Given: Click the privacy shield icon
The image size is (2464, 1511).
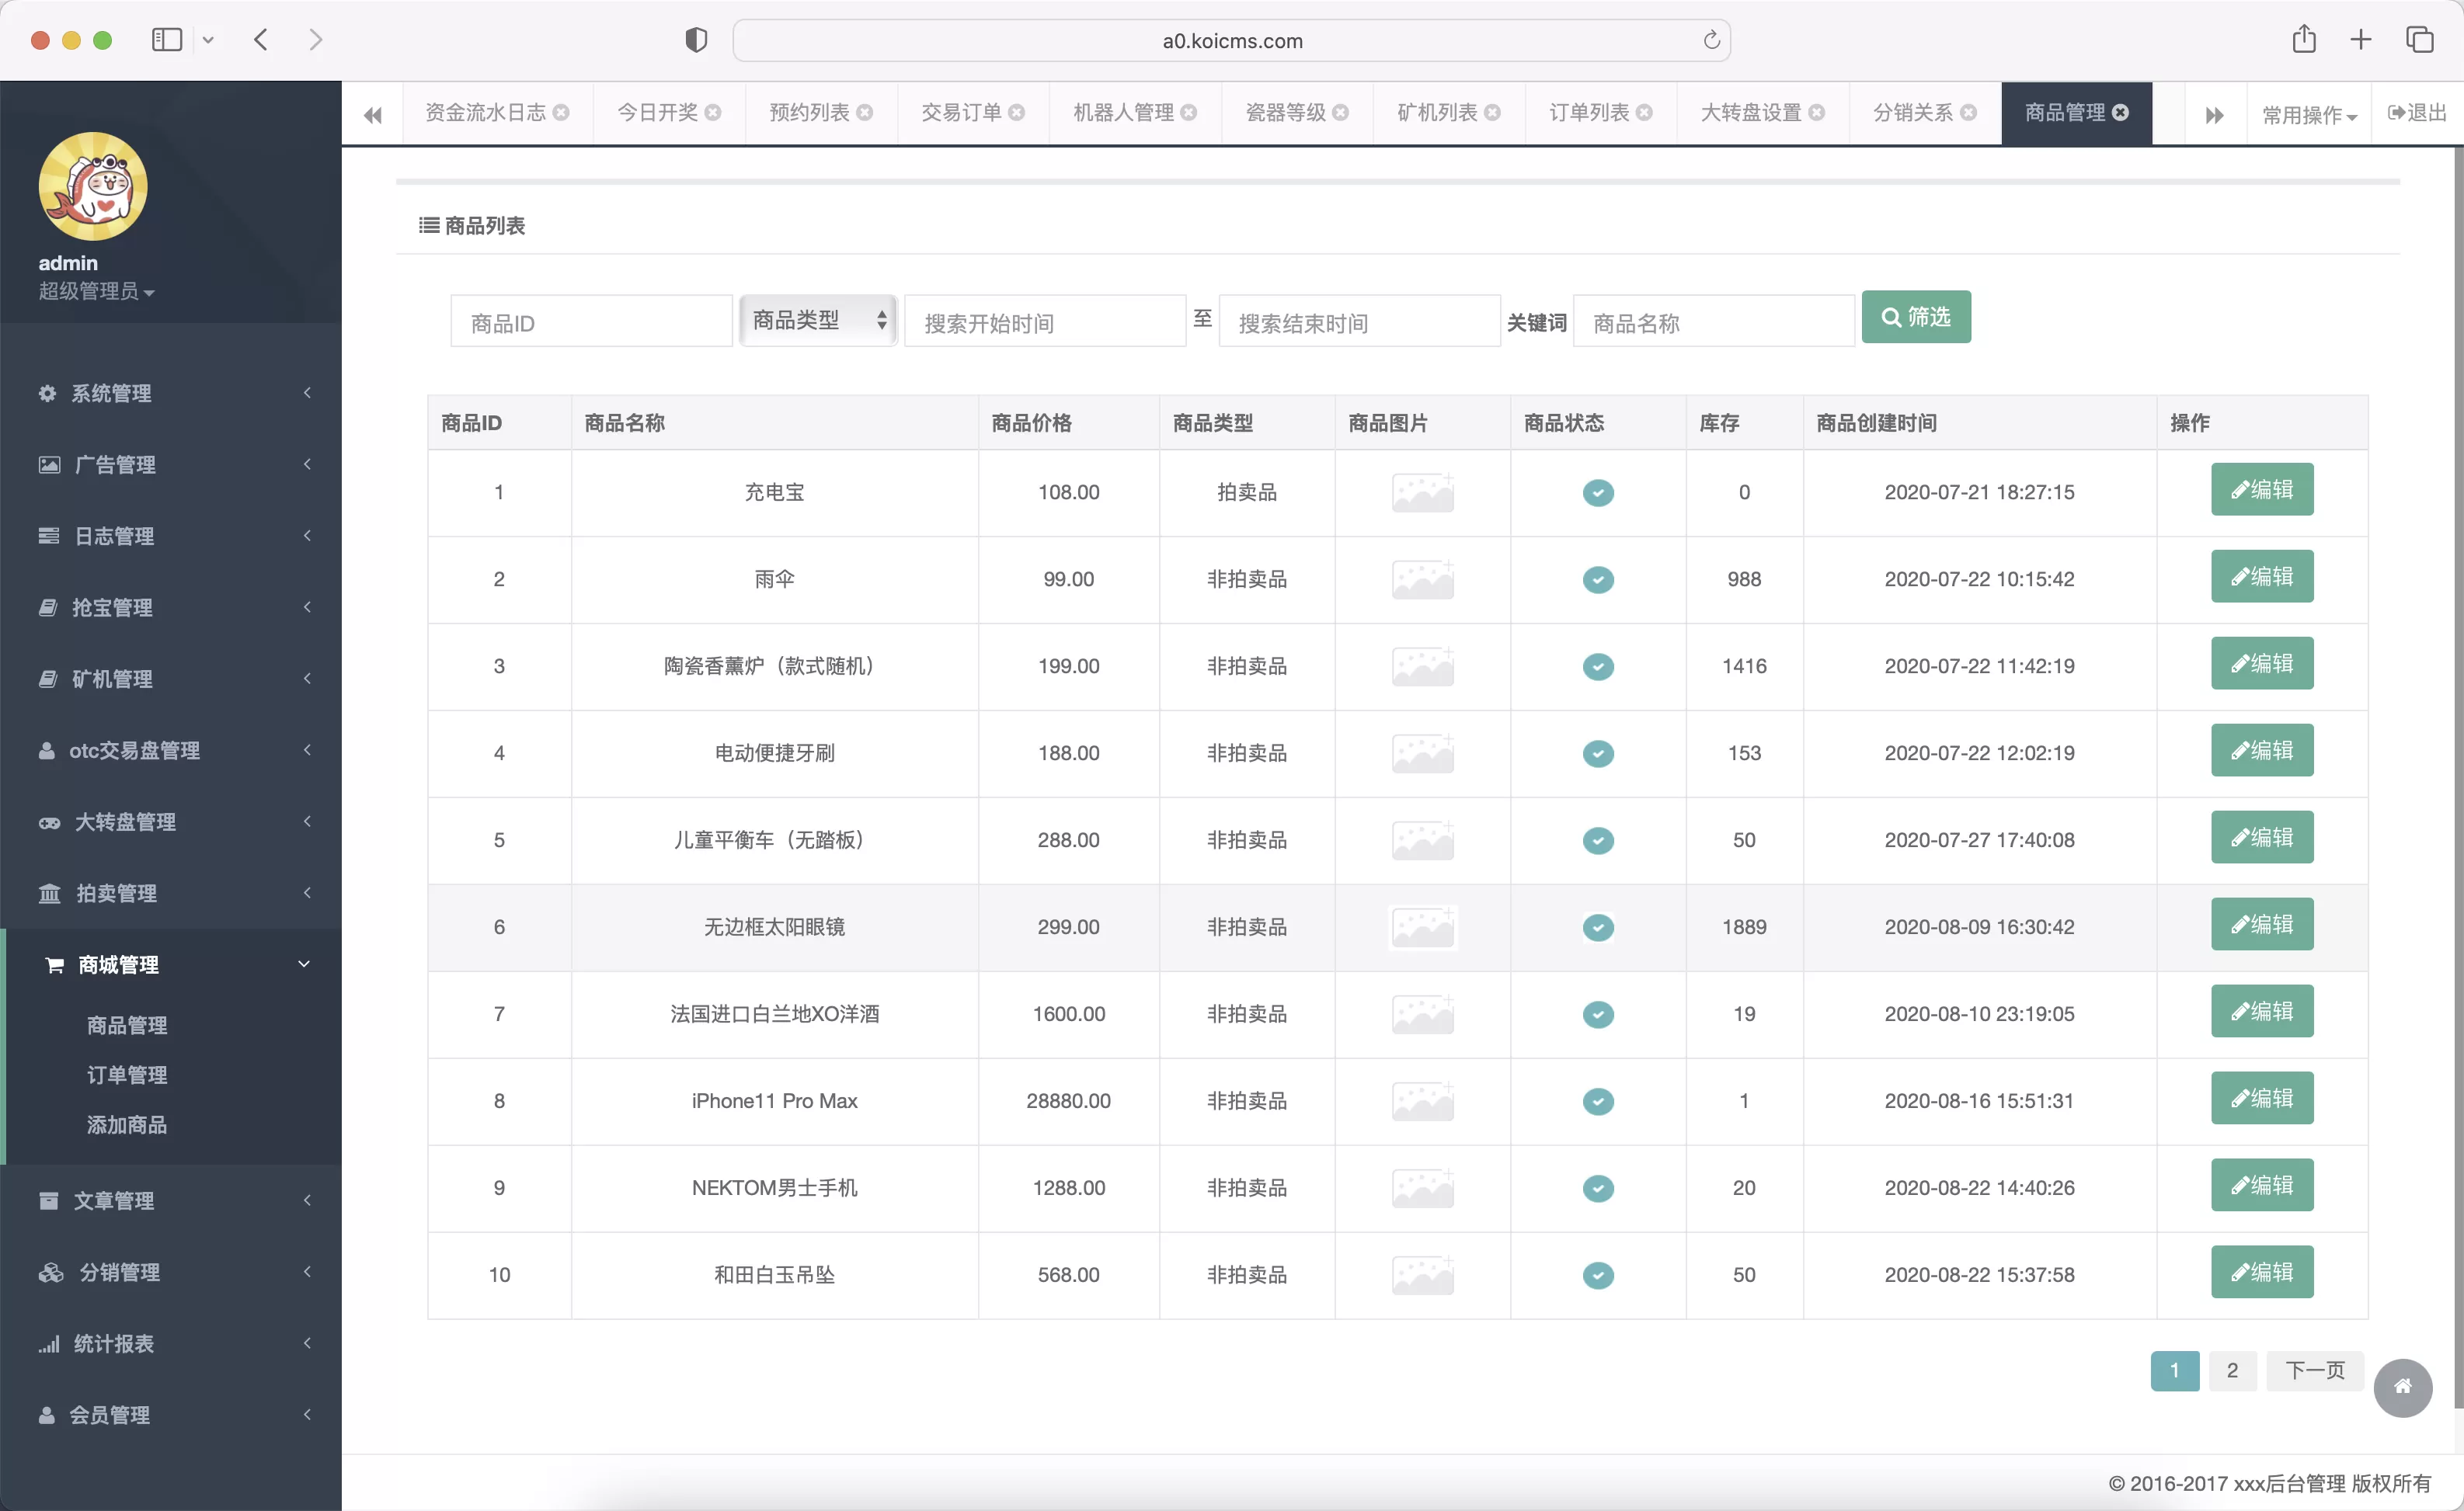Looking at the screenshot, I should (x=696, y=40).
